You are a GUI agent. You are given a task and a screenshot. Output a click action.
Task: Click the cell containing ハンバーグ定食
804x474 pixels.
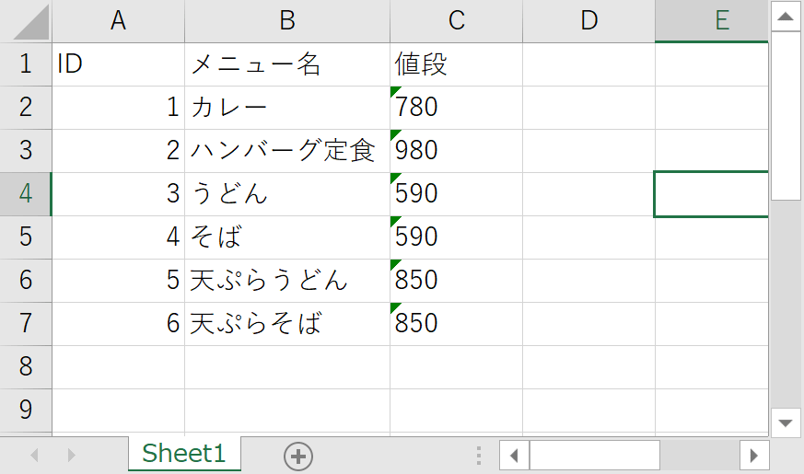[x=286, y=150]
